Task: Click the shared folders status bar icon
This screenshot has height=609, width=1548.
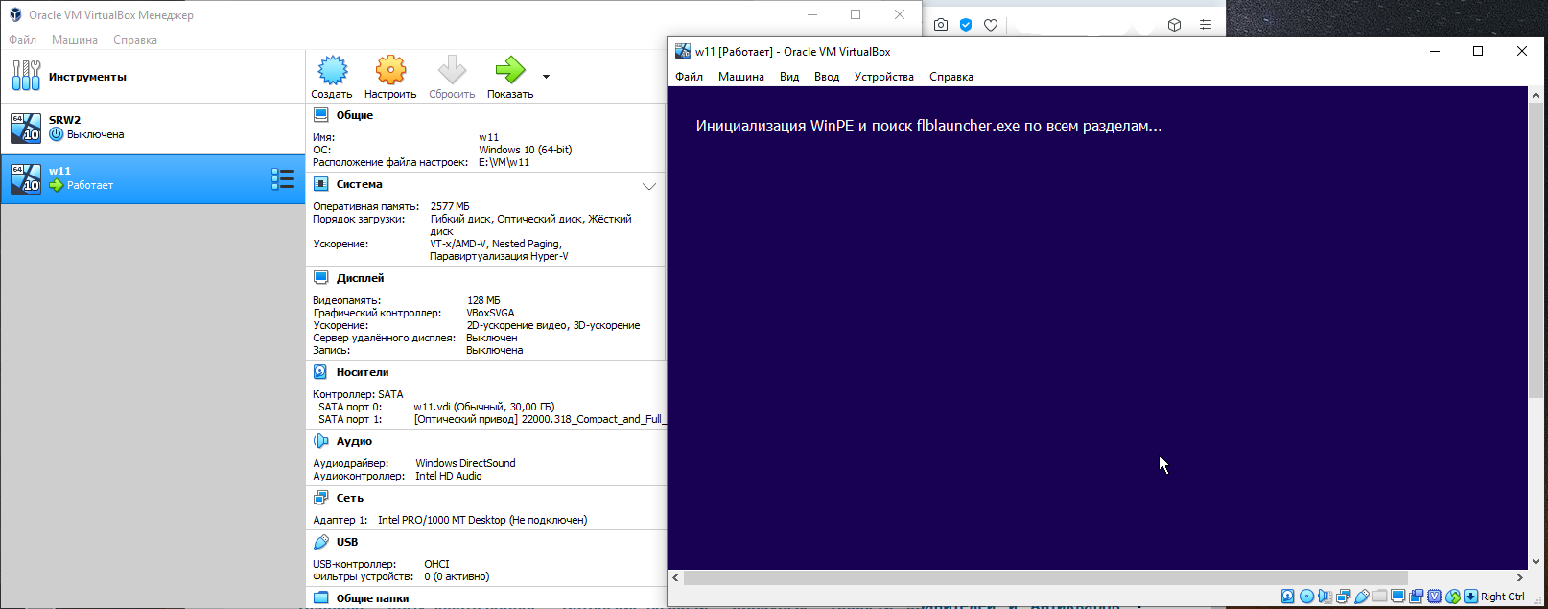Action: tap(1379, 597)
